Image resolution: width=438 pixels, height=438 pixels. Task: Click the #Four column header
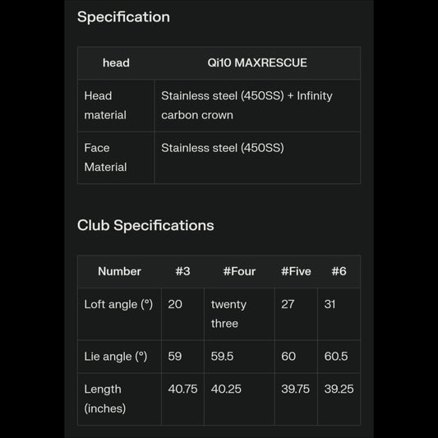239,271
